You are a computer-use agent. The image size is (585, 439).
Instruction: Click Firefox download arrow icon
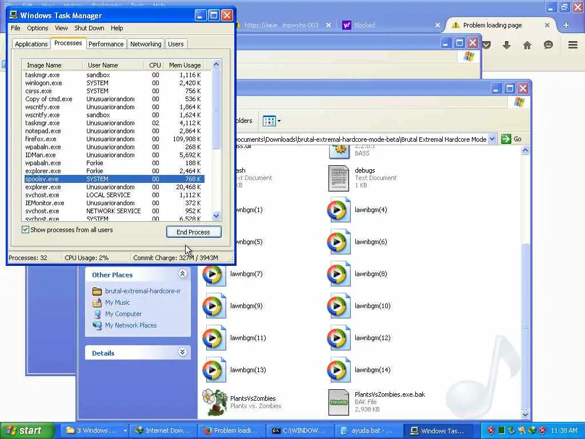point(506,45)
